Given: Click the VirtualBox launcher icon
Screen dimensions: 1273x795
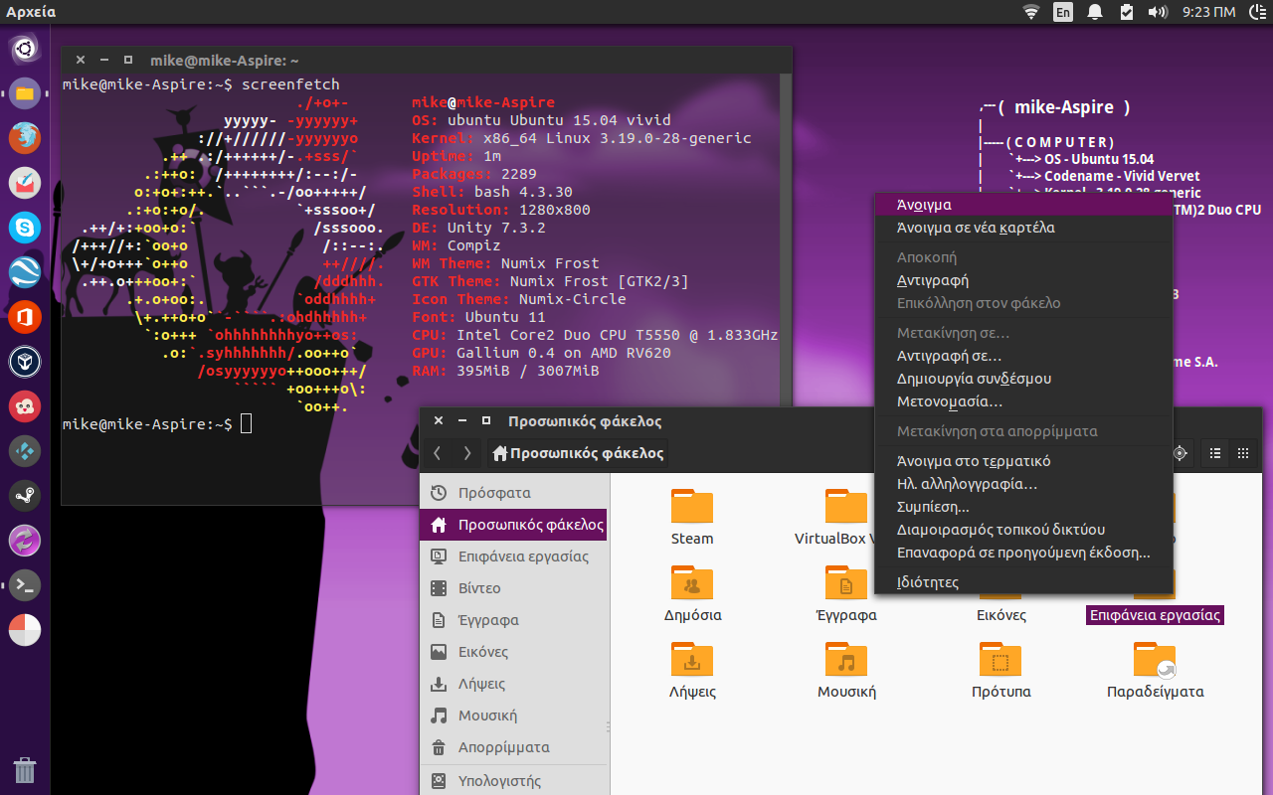Looking at the screenshot, I should (x=25, y=362).
